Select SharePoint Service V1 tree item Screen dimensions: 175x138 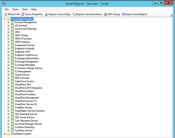click(26, 101)
